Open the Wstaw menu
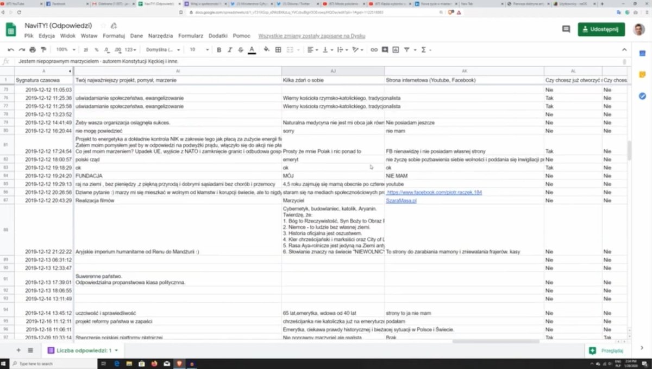652x369 pixels. [89, 36]
